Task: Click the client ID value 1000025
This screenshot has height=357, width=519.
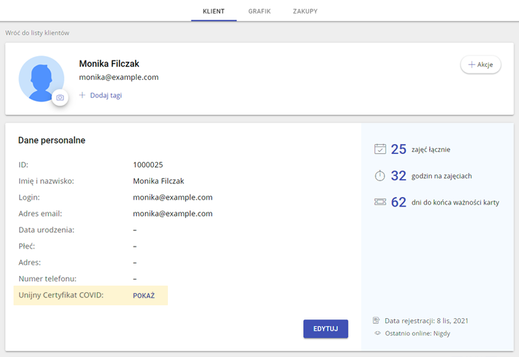Action: click(x=148, y=164)
